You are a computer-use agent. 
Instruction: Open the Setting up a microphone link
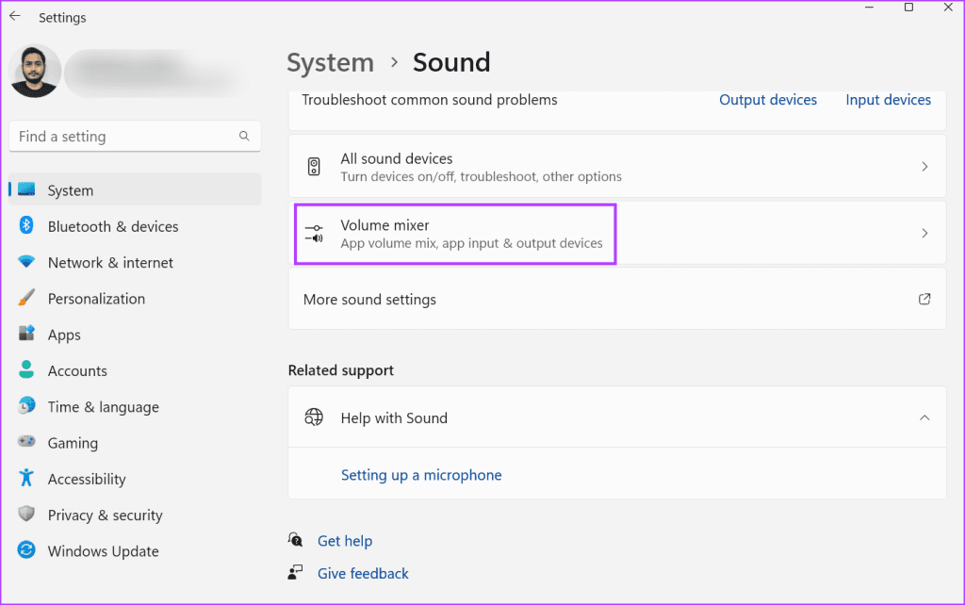421,475
